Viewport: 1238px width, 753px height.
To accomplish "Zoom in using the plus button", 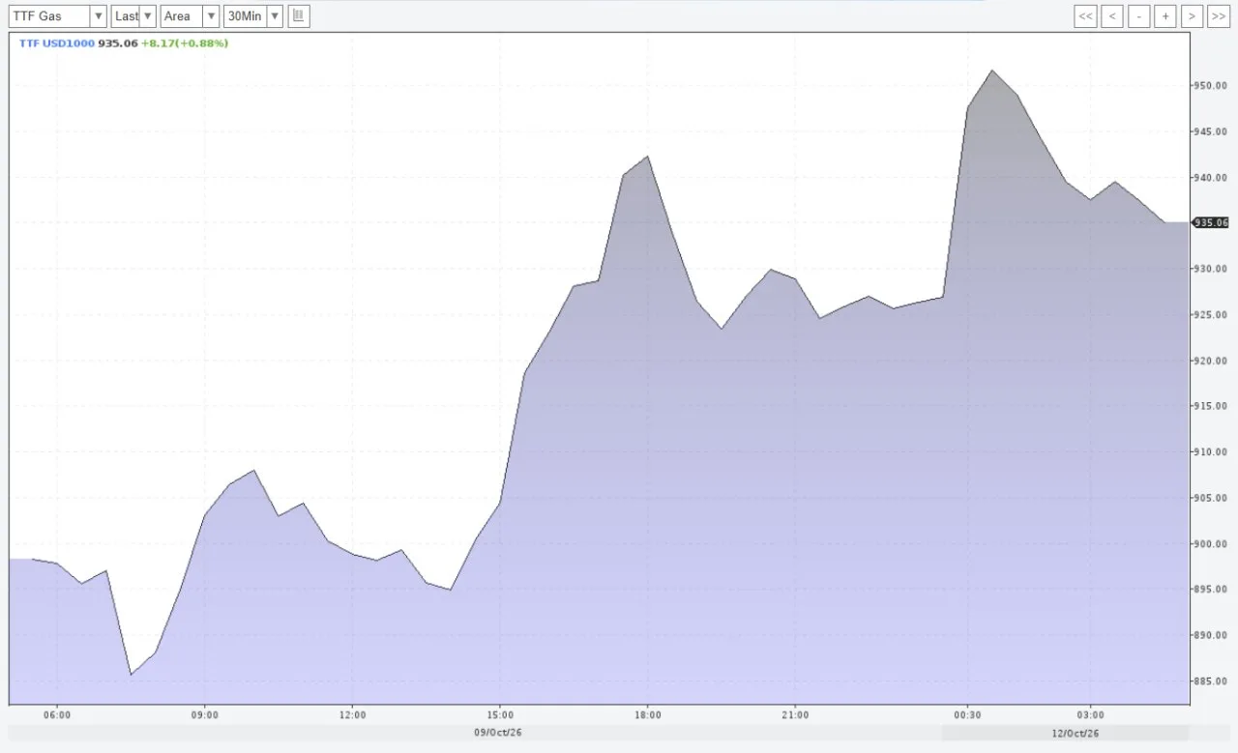I will (1165, 16).
